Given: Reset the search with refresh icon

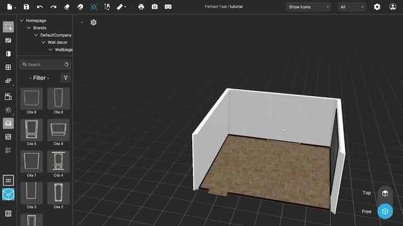Looking at the screenshot, I should coord(66,65).
